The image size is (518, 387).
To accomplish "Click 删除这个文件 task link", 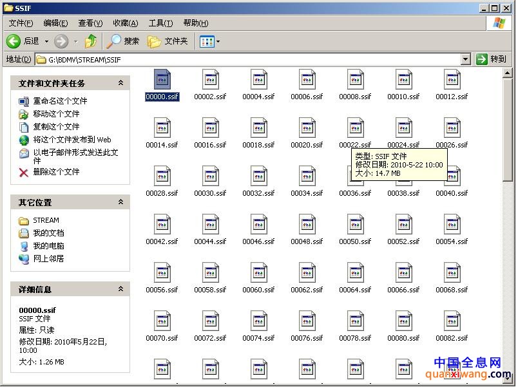I will [x=56, y=172].
